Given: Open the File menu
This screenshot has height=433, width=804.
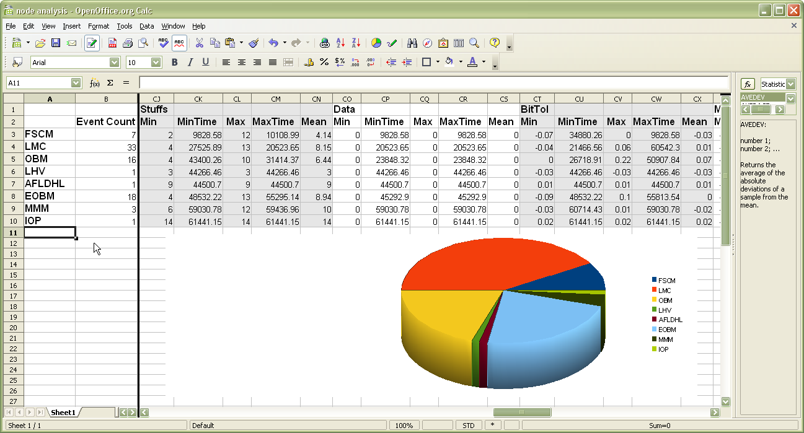Looking at the screenshot, I should pos(11,26).
